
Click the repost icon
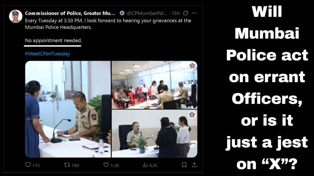(67, 165)
